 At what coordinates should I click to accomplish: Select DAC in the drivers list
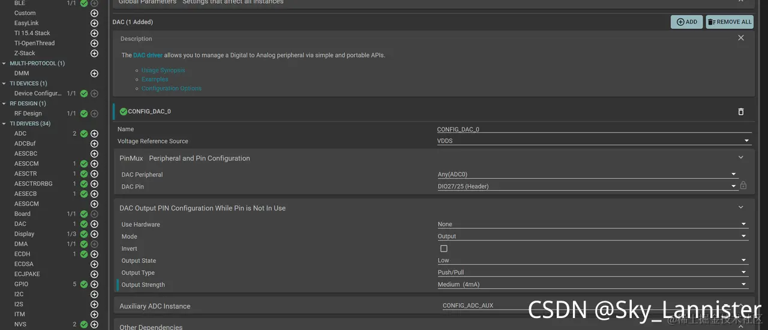coord(20,224)
